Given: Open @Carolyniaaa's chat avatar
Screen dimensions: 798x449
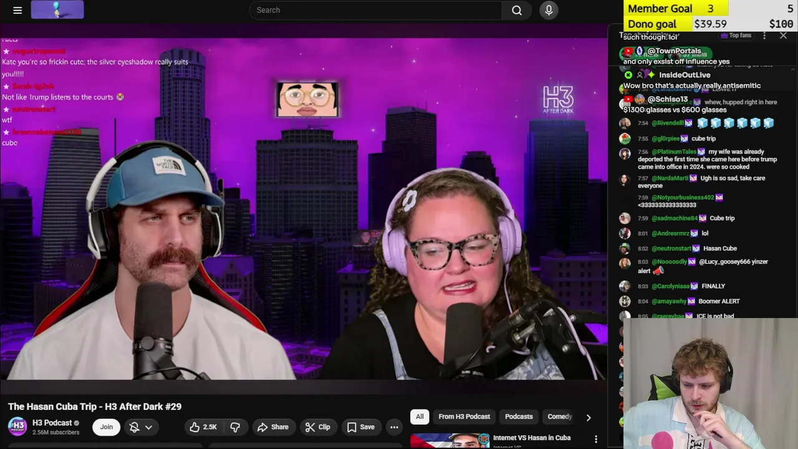Looking at the screenshot, I should click(624, 286).
